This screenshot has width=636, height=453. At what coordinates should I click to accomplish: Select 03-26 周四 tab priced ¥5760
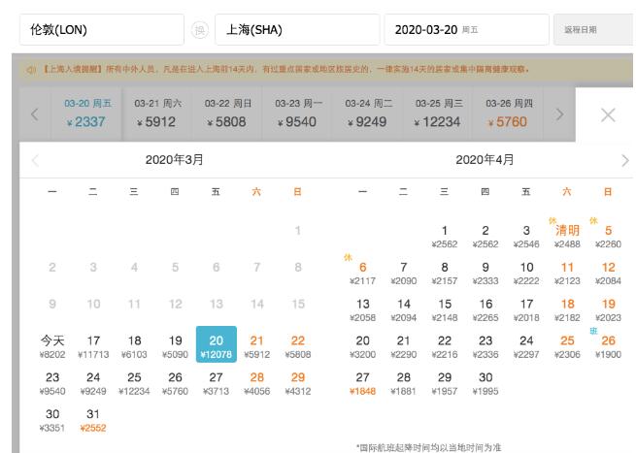click(512, 114)
